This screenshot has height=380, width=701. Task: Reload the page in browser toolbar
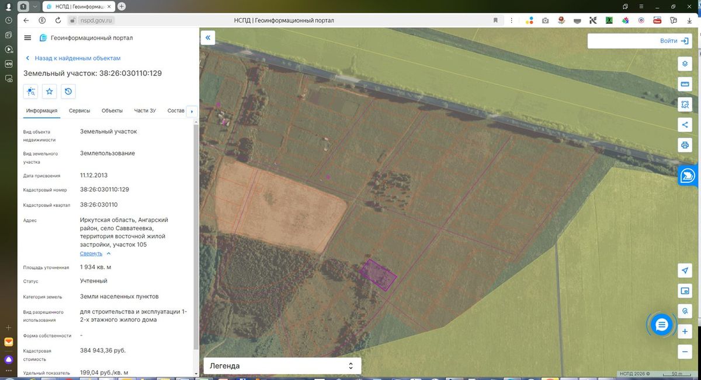click(58, 20)
